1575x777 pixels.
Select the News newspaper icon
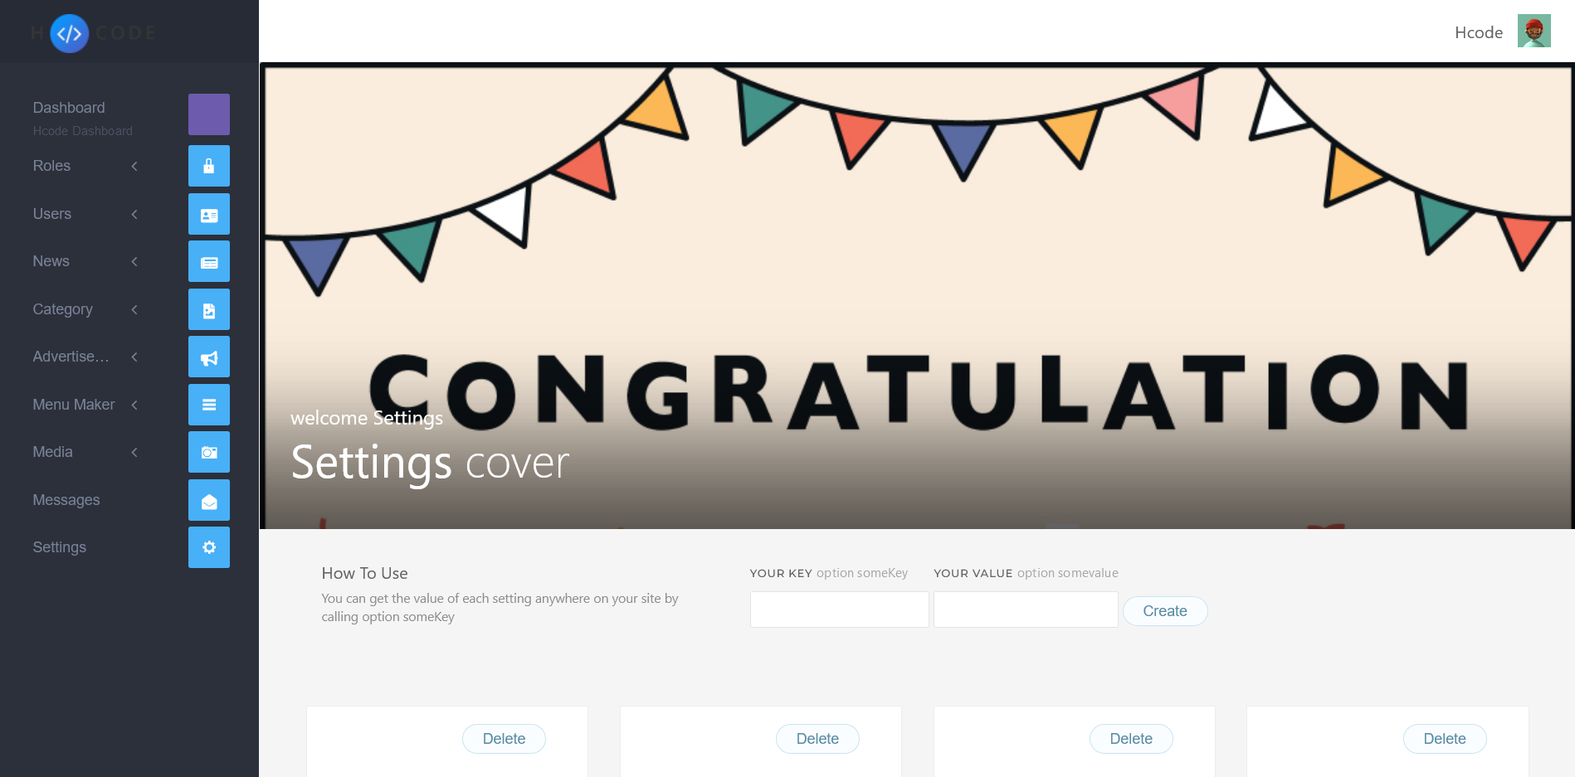coord(209,261)
